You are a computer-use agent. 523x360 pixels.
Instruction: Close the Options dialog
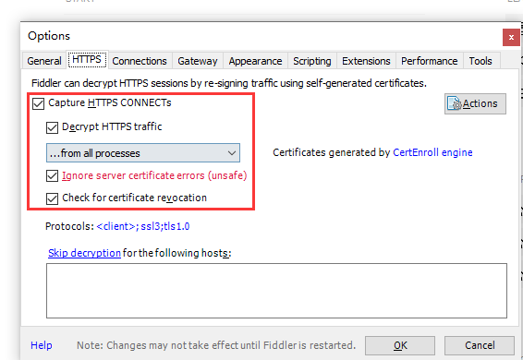point(511,37)
